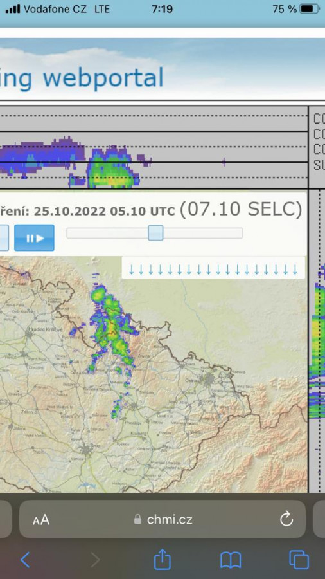Tap the battery icon in status bar
Image resolution: width=325 pixels, height=579 pixels.
pos(310,9)
